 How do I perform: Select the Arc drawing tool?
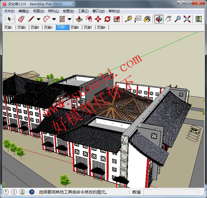tap(47, 19)
